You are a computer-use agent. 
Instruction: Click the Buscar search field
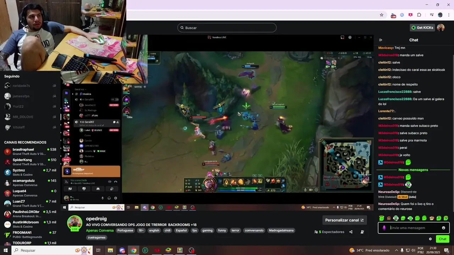[227, 28]
